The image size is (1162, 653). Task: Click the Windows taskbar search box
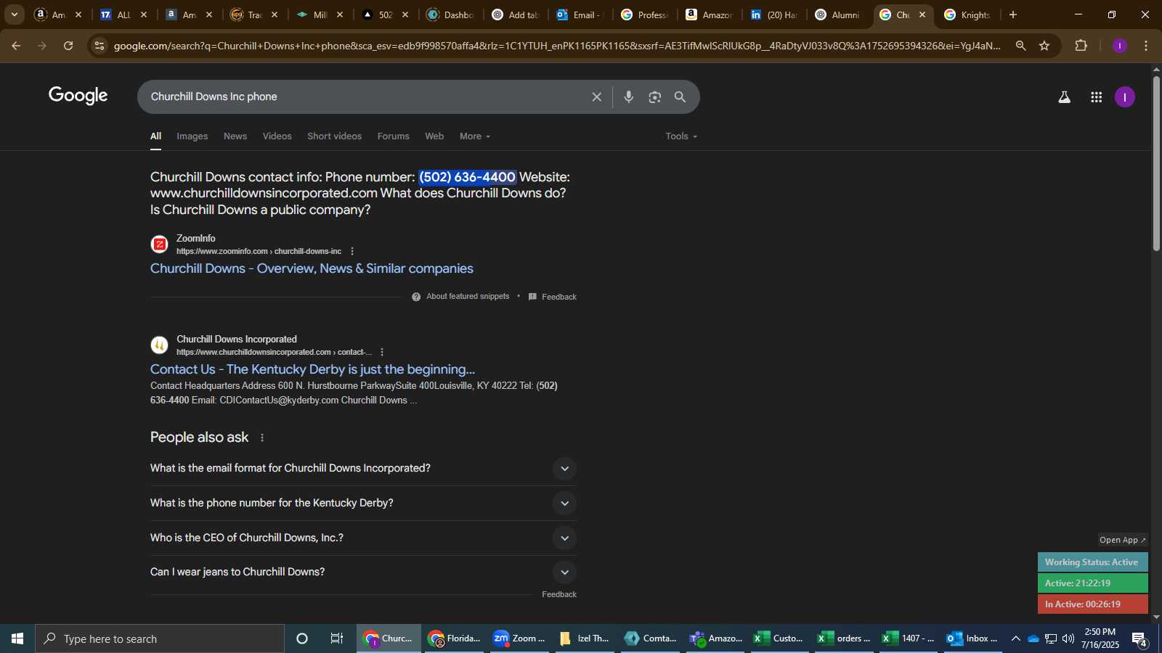point(160,638)
